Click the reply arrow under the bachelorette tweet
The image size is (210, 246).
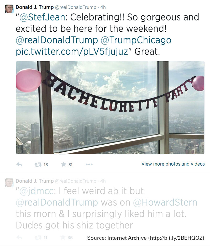(x=19, y=165)
